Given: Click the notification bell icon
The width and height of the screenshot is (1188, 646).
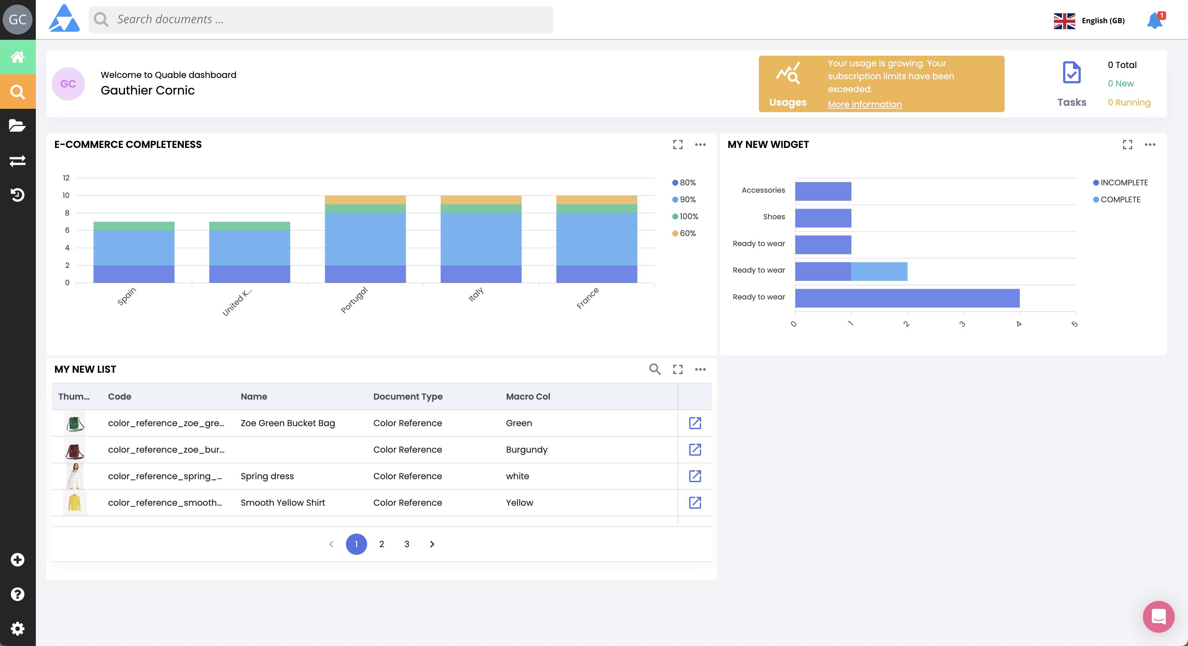Looking at the screenshot, I should (1155, 20).
